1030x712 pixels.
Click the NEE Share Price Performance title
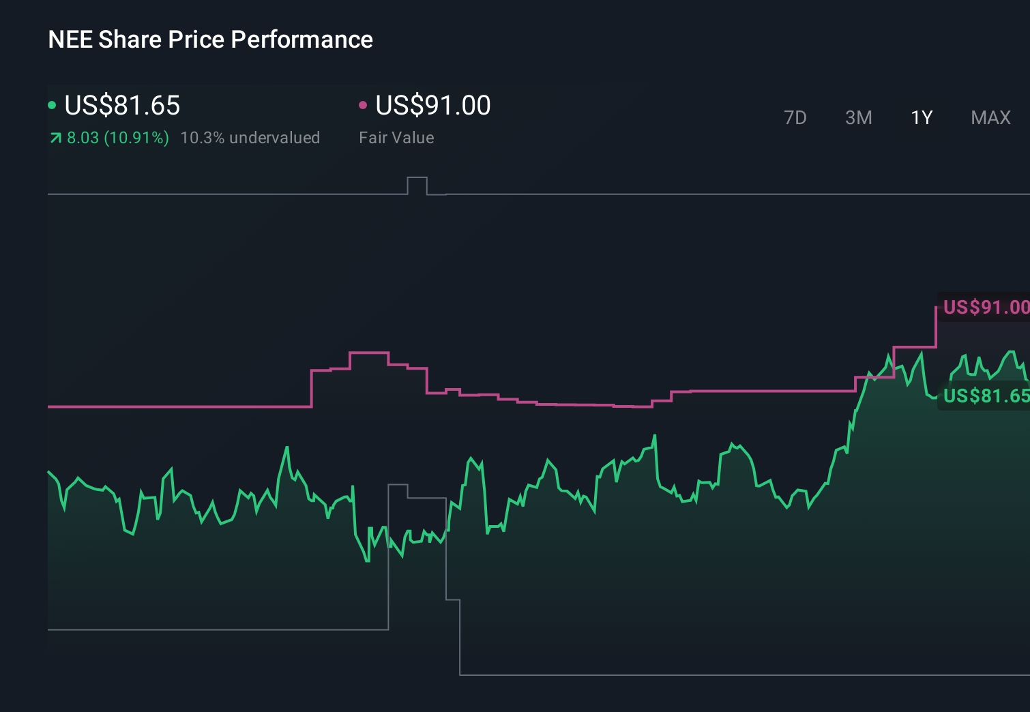[x=210, y=40]
